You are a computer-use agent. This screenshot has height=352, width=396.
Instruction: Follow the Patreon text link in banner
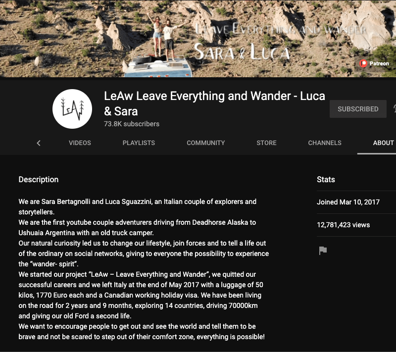pos(380,63)
